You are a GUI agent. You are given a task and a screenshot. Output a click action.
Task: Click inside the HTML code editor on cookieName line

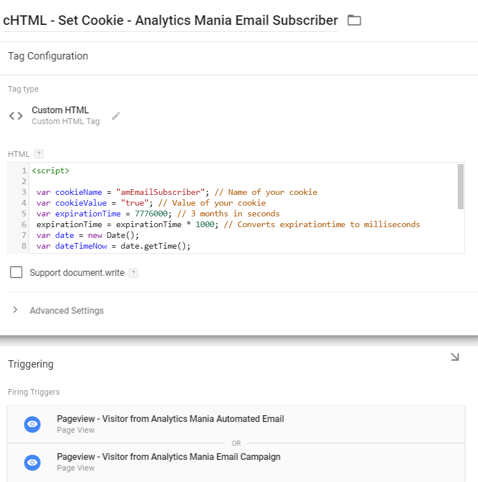pyautogui.click(x=170, y=192)
